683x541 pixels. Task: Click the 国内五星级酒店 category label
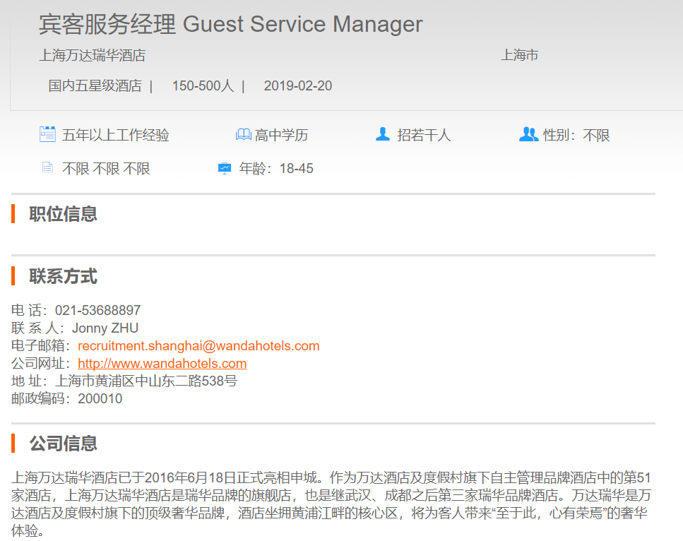point(95,86)
